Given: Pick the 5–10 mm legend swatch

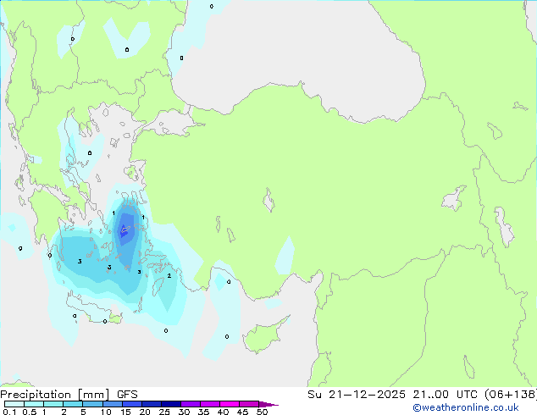Looking at the screenshot, I should pyautogui.click(x=92, y=404).
